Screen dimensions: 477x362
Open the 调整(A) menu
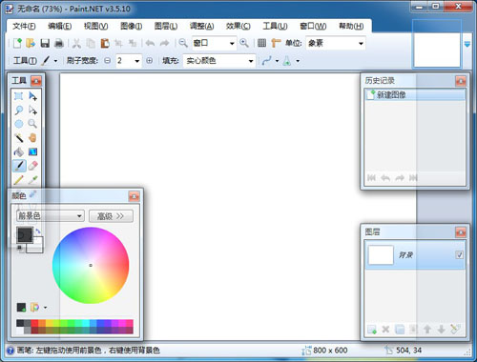click(201, 26)
